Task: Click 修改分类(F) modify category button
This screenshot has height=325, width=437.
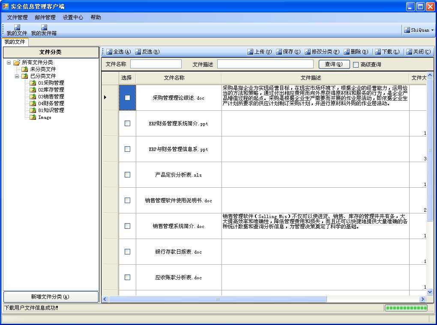Action: pos(322,52)
